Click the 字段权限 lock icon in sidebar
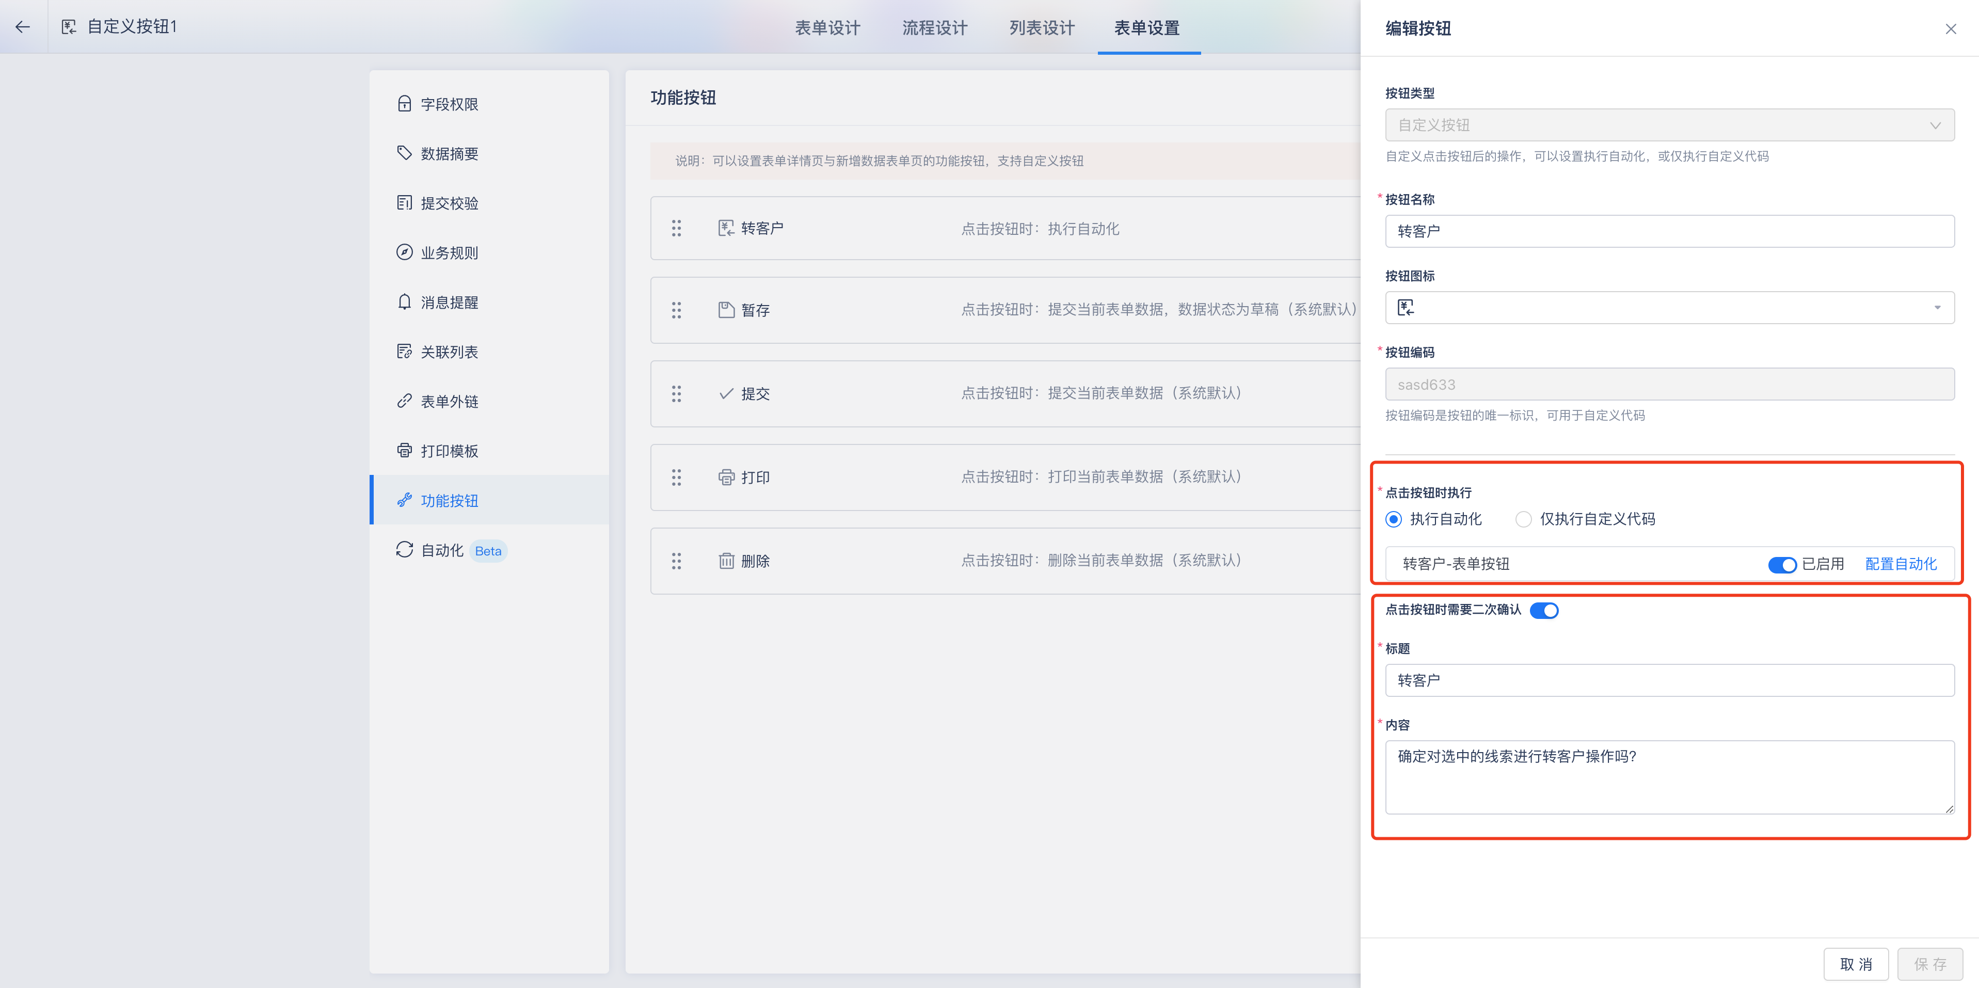 404,104
